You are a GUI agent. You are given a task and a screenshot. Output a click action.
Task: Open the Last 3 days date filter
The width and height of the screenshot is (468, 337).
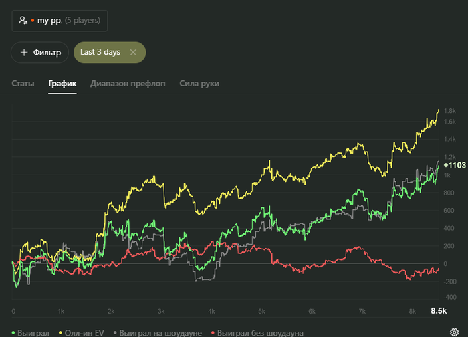pos(100,52)
